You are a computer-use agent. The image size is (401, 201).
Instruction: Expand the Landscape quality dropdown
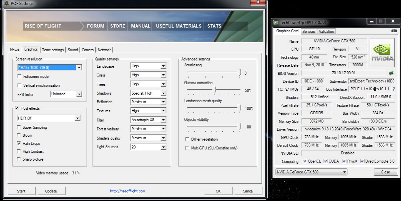tap(148, 66)
